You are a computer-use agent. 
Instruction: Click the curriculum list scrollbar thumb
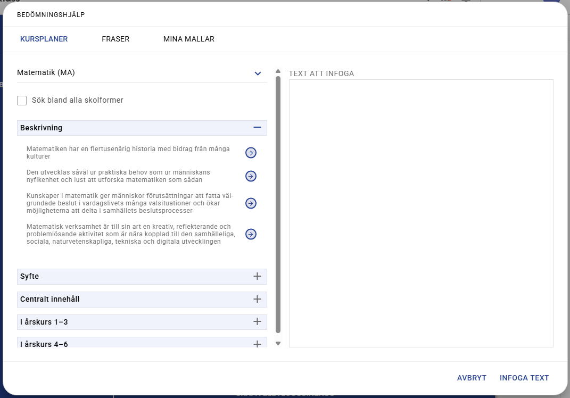click(x=278, y=204)
